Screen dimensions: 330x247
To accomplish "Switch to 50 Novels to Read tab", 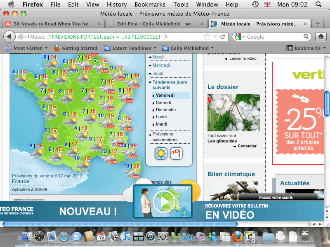I will [52, 24].
